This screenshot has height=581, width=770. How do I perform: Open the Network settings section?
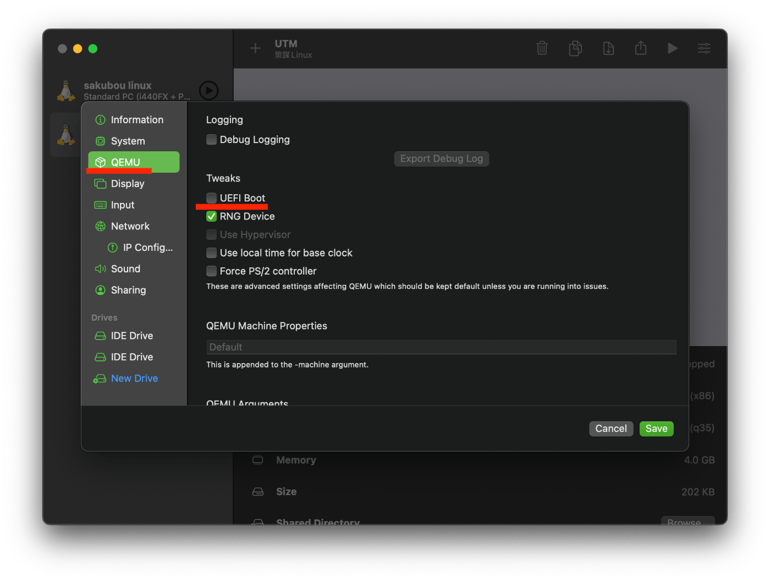pos(134,226)
